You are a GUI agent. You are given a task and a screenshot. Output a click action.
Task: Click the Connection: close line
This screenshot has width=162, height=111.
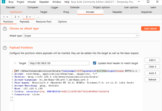pyautogui.click(x=27, y=94)
